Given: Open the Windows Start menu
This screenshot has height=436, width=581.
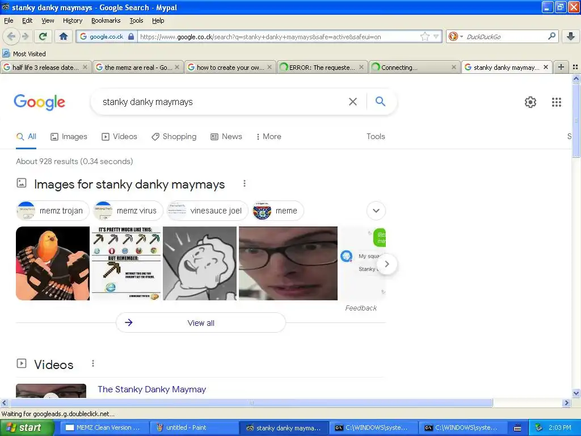Looking at the screenshot, I should pos(27,427).
